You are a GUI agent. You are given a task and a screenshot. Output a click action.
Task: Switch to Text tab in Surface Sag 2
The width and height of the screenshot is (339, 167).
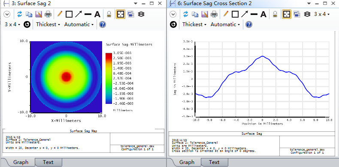48,162
